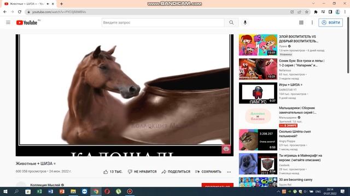Viewport: 350px width, 196px height.
Task: Share this page from the address bar
Action: coord(299,12)
